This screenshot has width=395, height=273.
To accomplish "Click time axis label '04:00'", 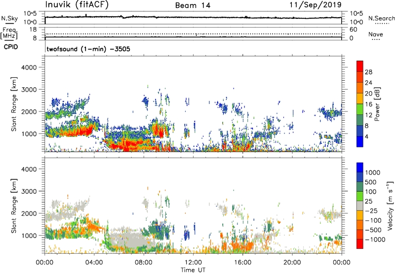I will tap(94, 263).
